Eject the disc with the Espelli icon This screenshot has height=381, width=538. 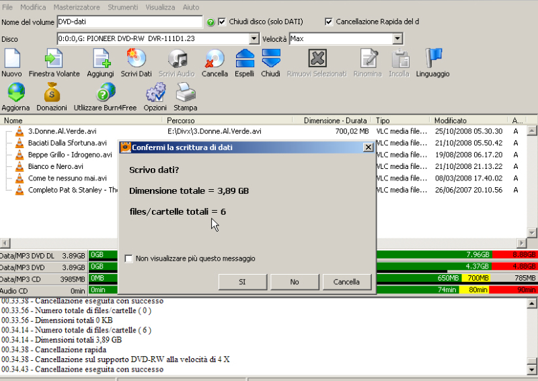245,59
